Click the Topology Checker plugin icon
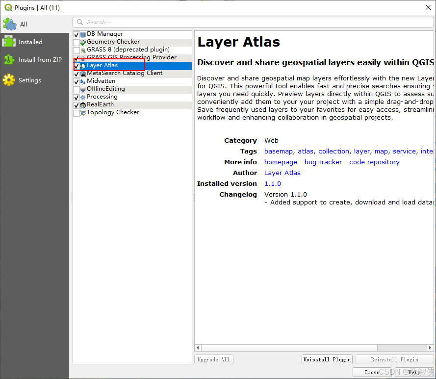 (x=83, y=113)
